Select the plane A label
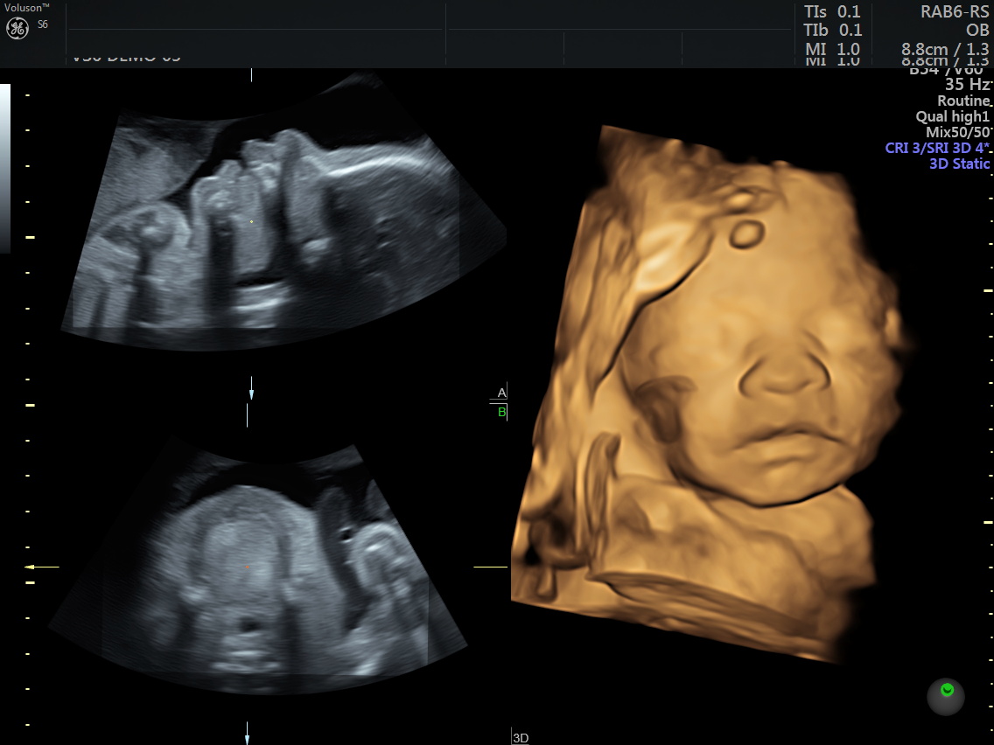The height and width of the screenshot is (745, 994). 501,393
